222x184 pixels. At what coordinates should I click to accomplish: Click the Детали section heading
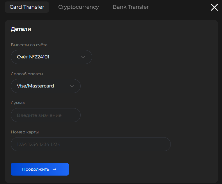click(x=21, y=29)
